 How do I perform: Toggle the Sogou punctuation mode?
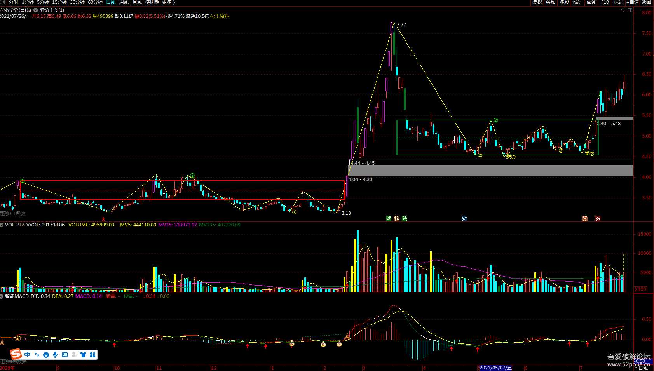[x=37, y=355]
